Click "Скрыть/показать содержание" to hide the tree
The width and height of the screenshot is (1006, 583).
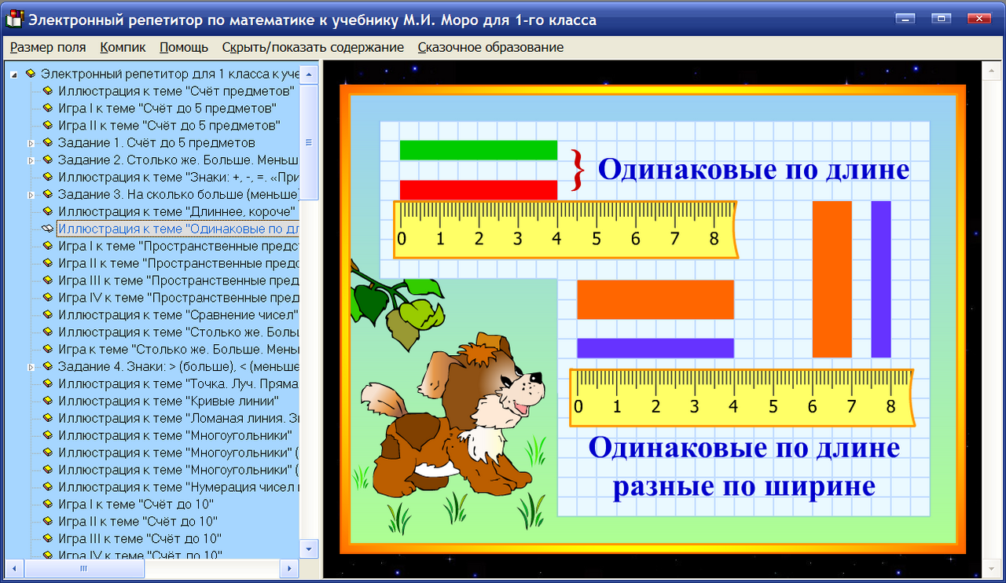(313, 47)
